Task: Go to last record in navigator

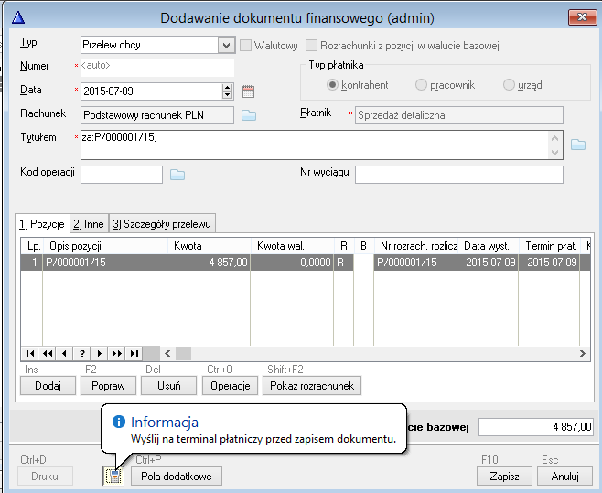Action: click(134, 353)
